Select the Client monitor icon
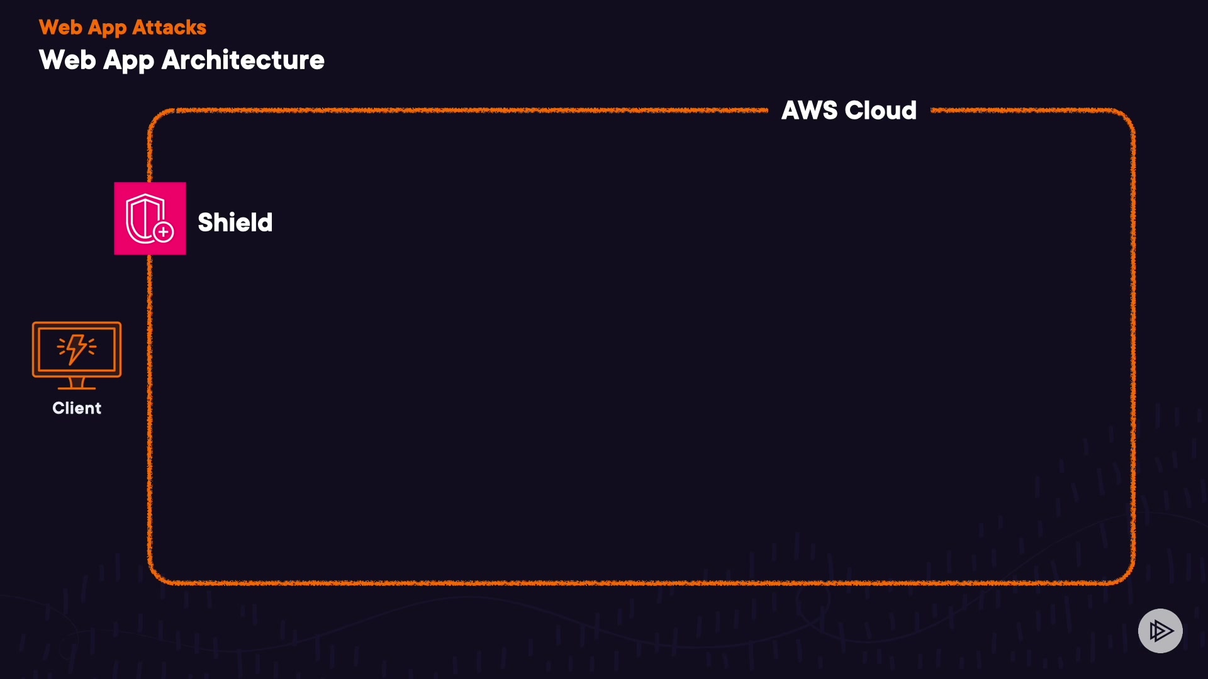Screen dimensions: 1208x679 pos(77,355)
